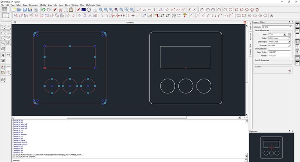This screenshot has height=162, width=300.
Task: Close the Untitled 3 drawing tab
Action: pyautogui.click(x=245, y=22)
